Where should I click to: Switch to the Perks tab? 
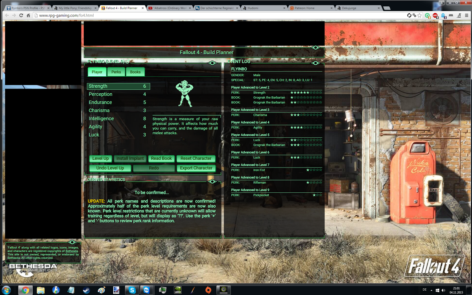116,72
